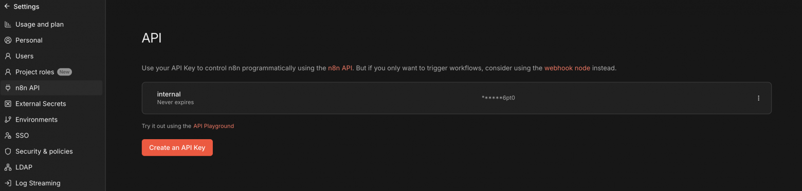Click the Usage and plan chart icon

click(8, 24)
